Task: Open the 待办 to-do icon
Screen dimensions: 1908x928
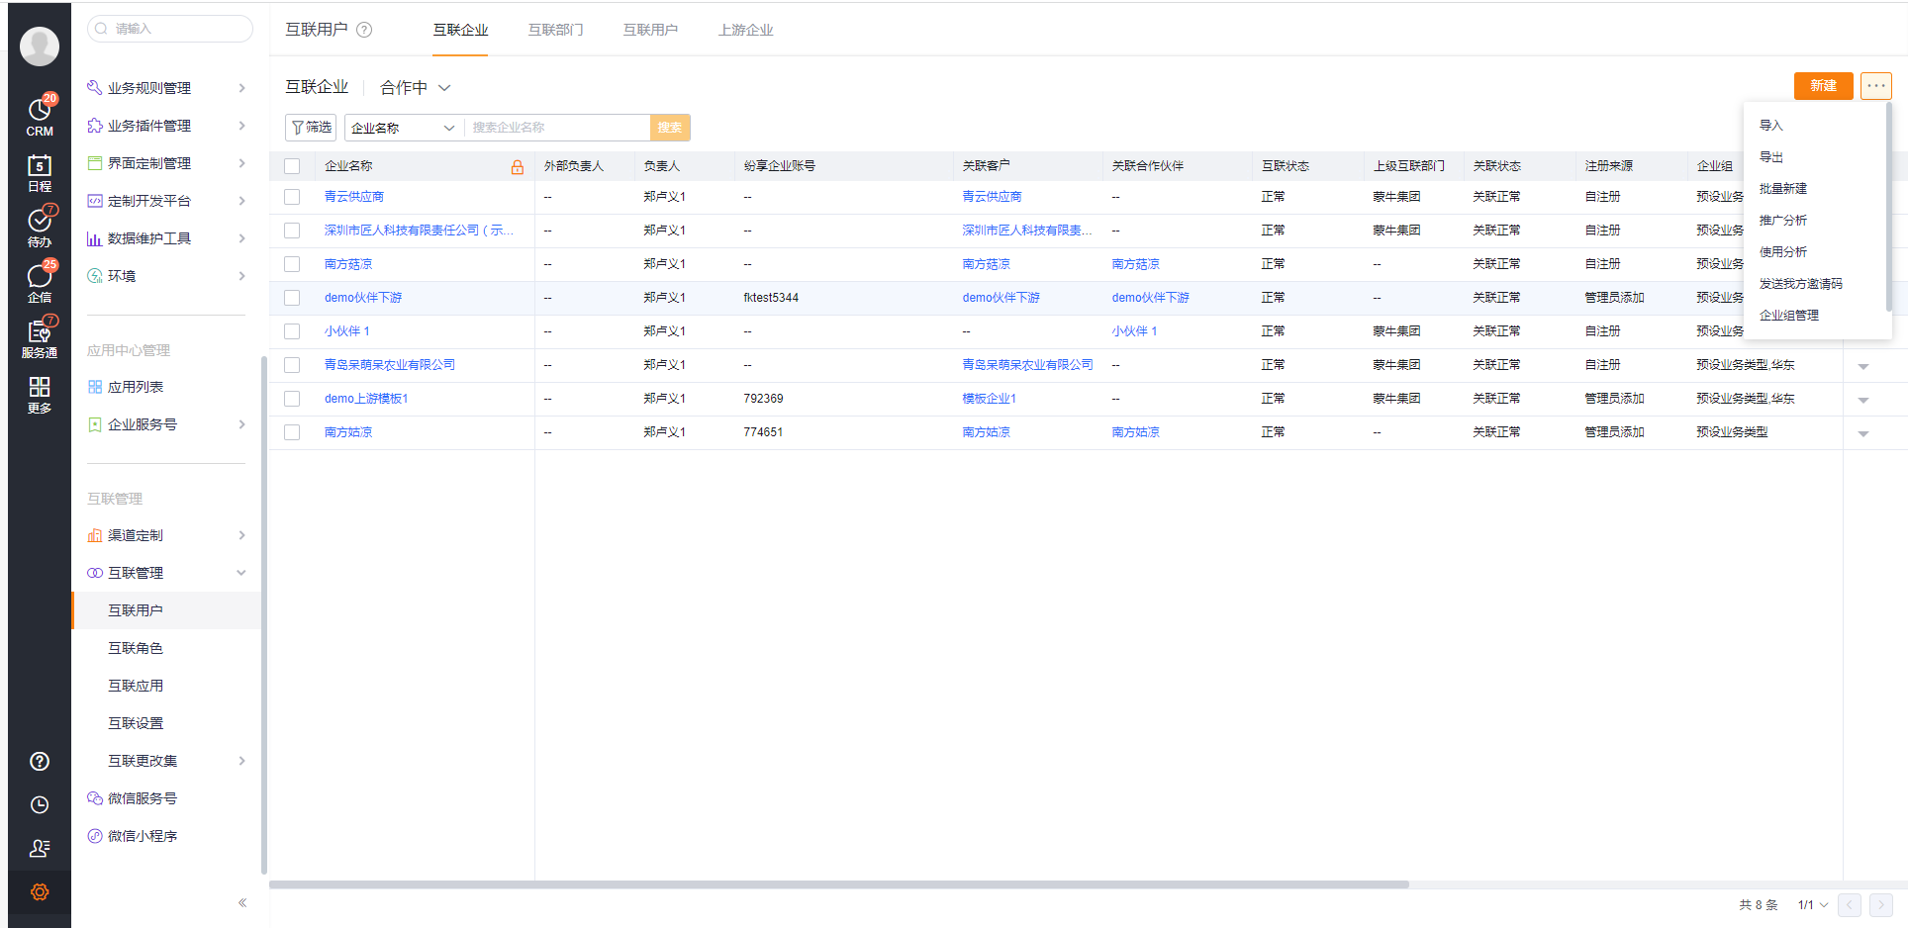Action: pos(40,227)
